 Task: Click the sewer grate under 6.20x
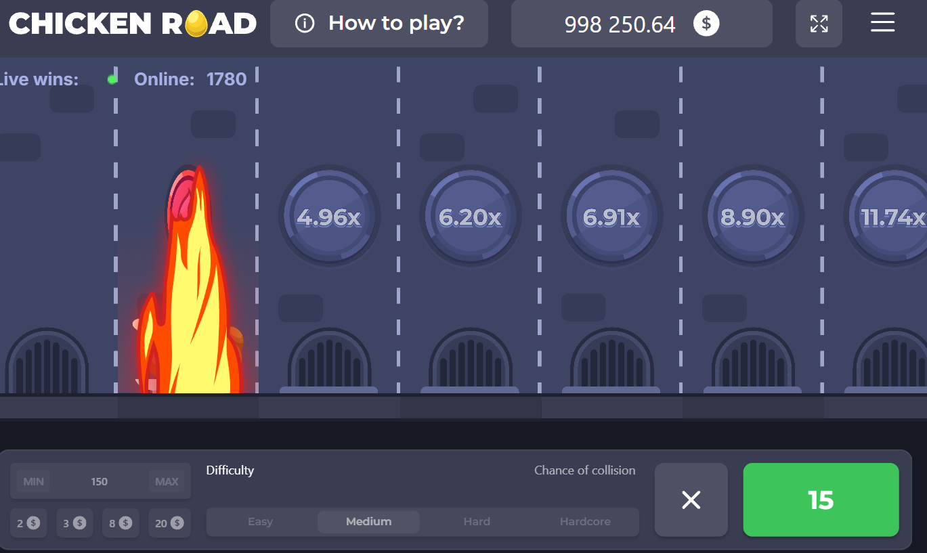[471, 361]
